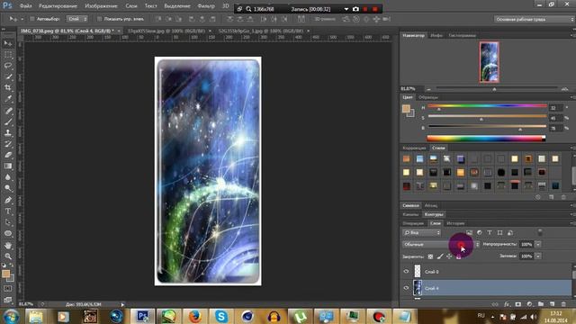
Task: Select the Move tool in the toolbox
Action: tap(8, 44)
